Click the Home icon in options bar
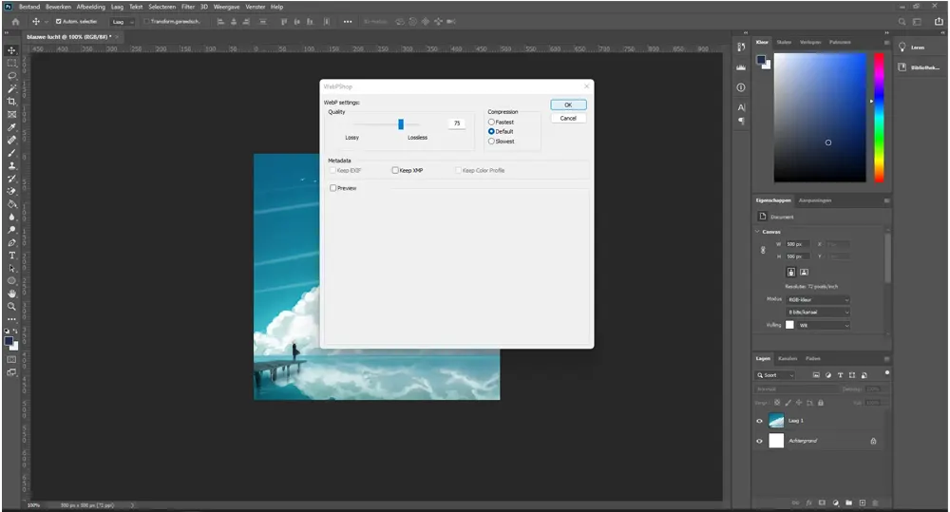 [x=15, y=21]
